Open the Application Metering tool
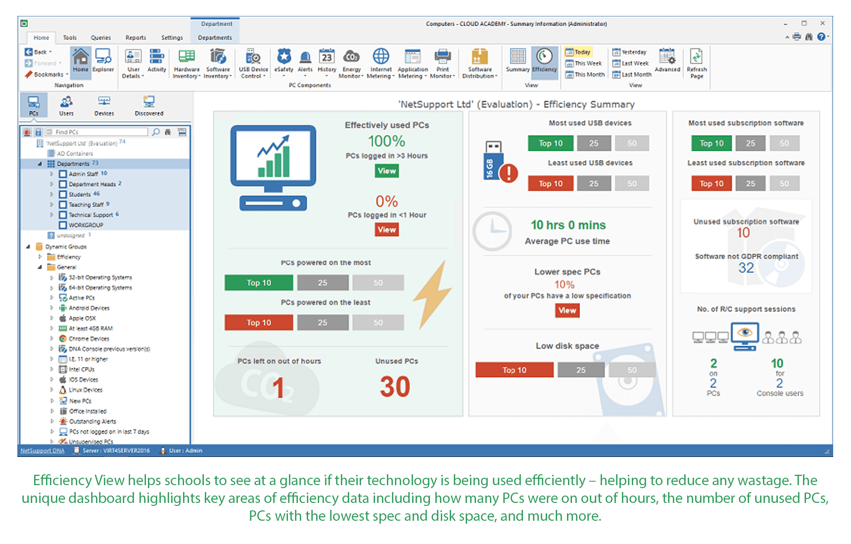Screen dimensions: 851x544 [x=412, y=63]
